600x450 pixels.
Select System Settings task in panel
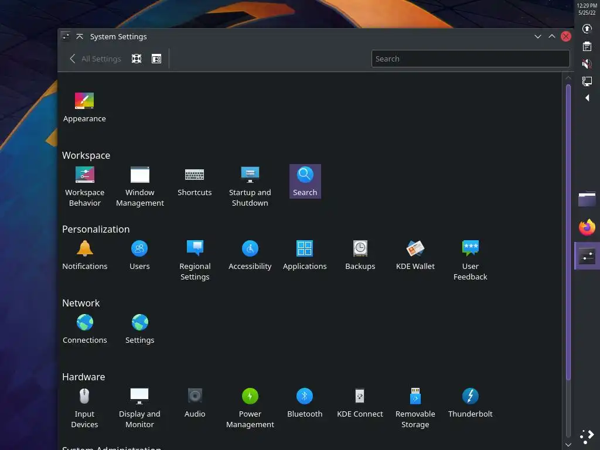coord(587,255)
